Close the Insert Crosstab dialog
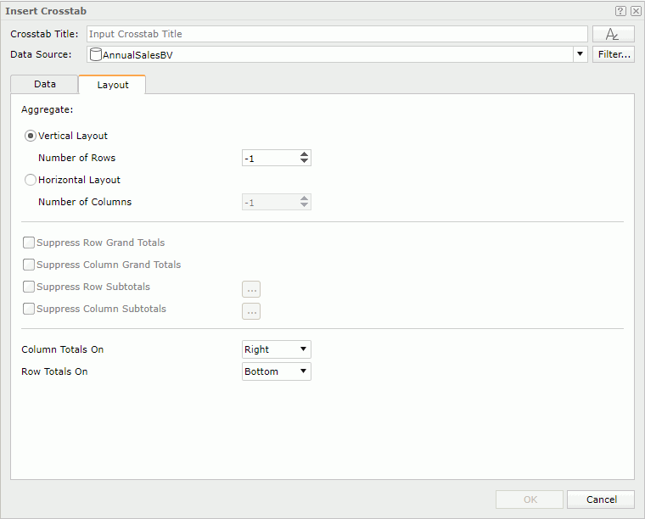 click(x=635, y=11)
